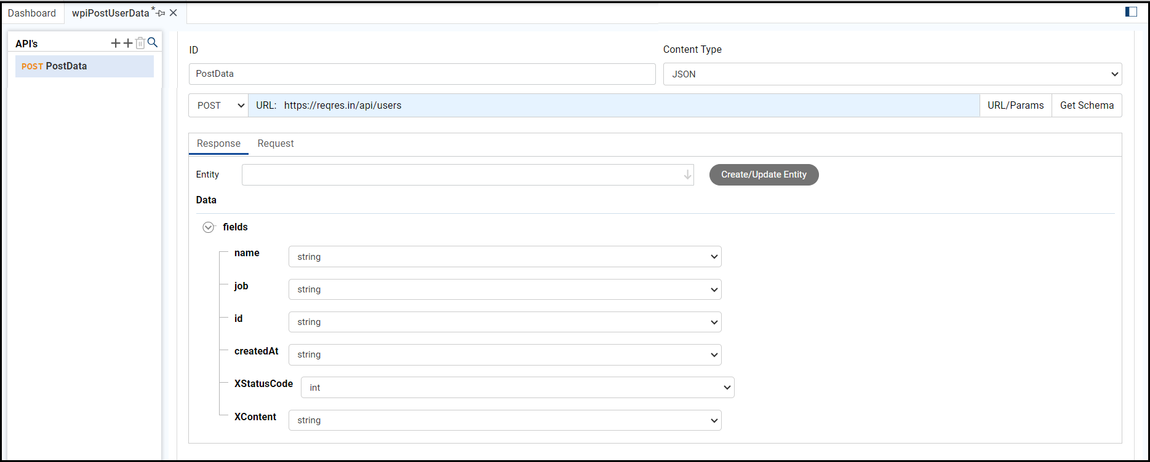The image size is (1150, 462).
Task: Click the second plus icon beside the trash
Action: pyautogui.click(x=128, y=43)
